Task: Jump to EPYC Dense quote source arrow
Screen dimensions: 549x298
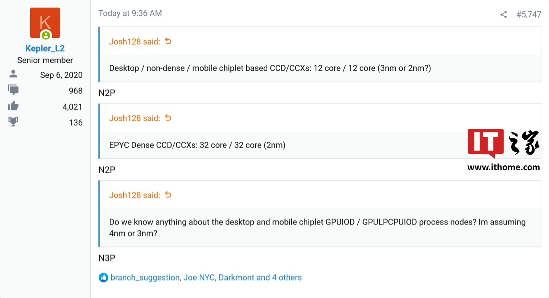Action: [168, 118]
